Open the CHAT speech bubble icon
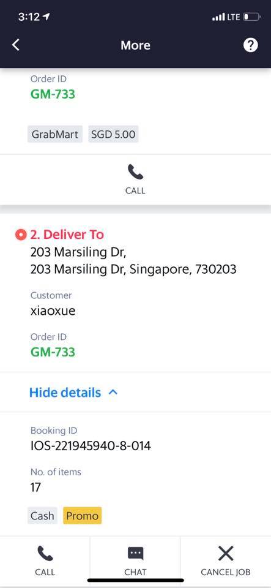 click(136, 554)
